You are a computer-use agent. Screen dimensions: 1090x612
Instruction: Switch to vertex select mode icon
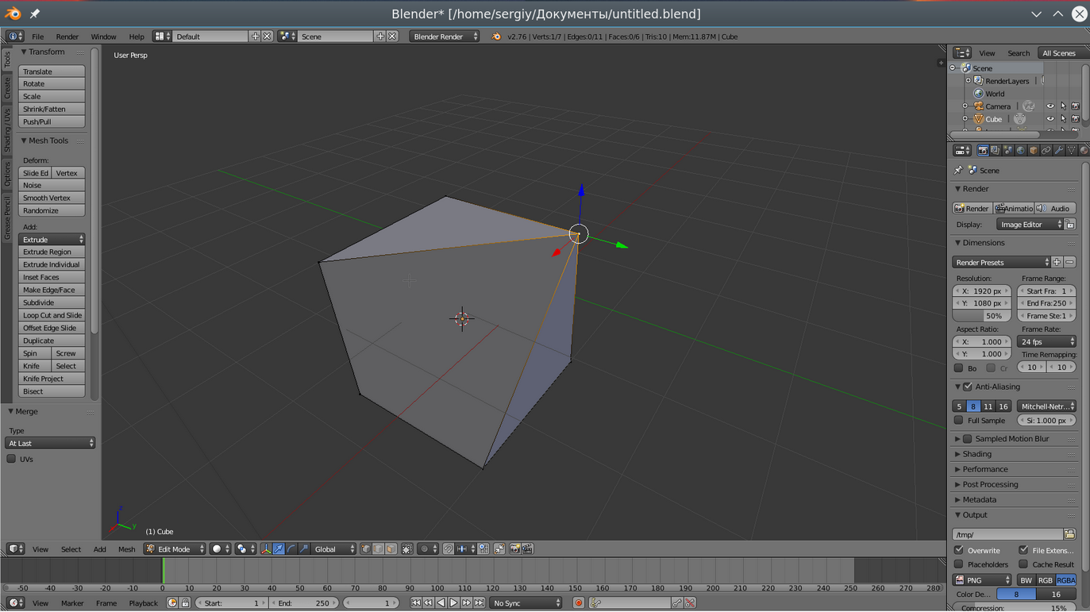tap(366, 549)
